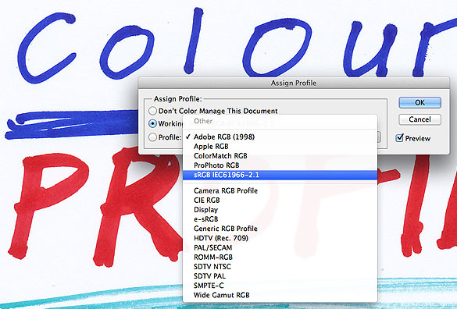Image resolution: width=457 pixels, height=309 pixels.
Task: Choose ColorMatch RGB profile
Action: click(x=280, y=156)
